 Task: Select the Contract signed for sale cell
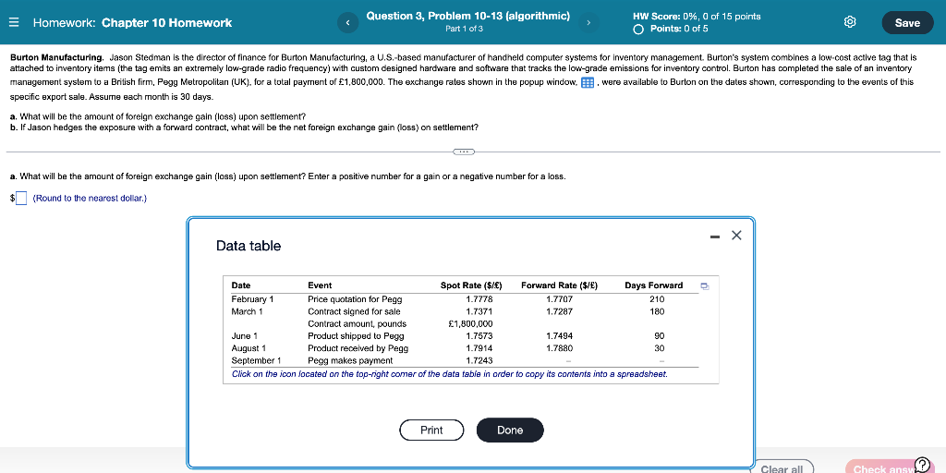click(x=354, y=311)
